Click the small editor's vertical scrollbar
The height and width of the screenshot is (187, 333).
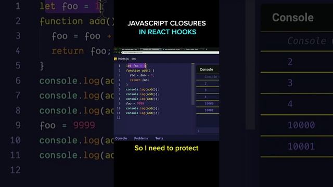(193, 84)
